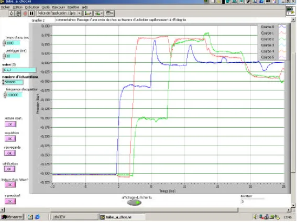Toggle the 'acquisition' OK boolean
This screenshot has height=222, width=297.
[10, 139]
